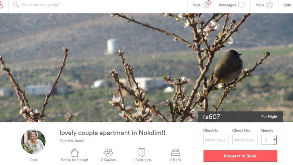The width and height of the screenshot is (293, 165).
Task: Click host Orel's profile photo
Action: (33, 142)
